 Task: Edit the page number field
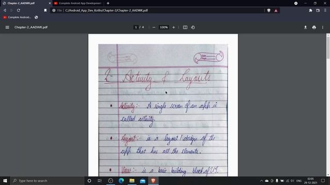pos(136,27)
